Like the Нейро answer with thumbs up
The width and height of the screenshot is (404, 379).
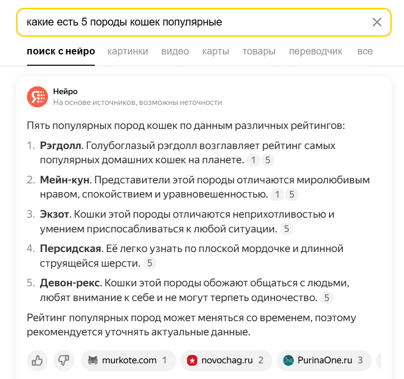[37, 361]
